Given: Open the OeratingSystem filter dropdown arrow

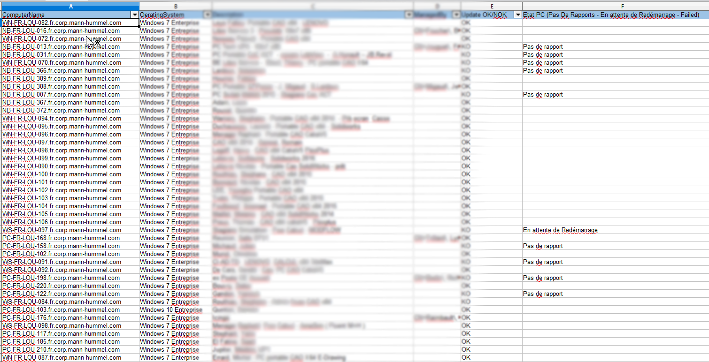Looking at the screenshot, I should click(208, 15).
